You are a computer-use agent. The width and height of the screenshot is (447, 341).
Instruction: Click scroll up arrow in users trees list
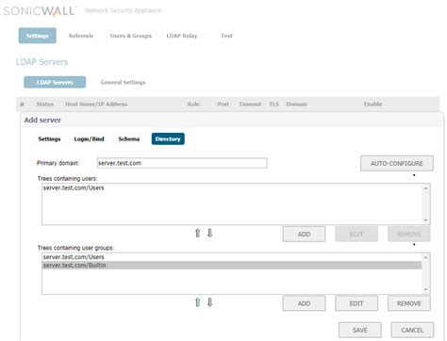coord(426,187)
